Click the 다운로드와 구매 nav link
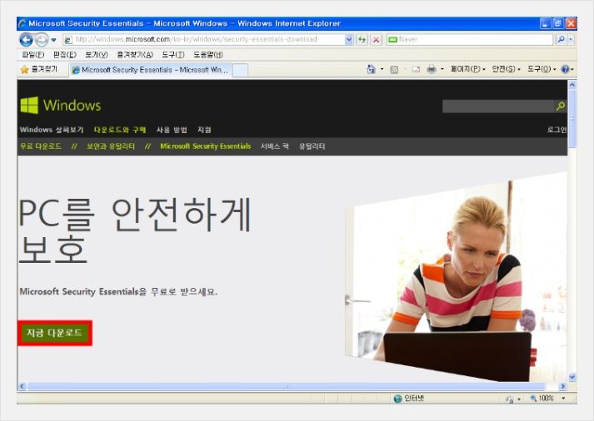 click(x=120, y=130)
